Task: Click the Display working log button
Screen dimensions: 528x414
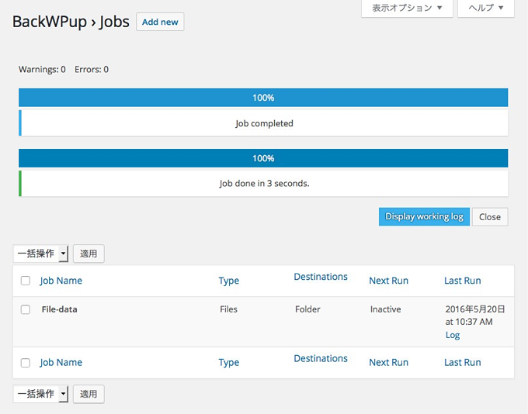Action: tap(424, 216)
